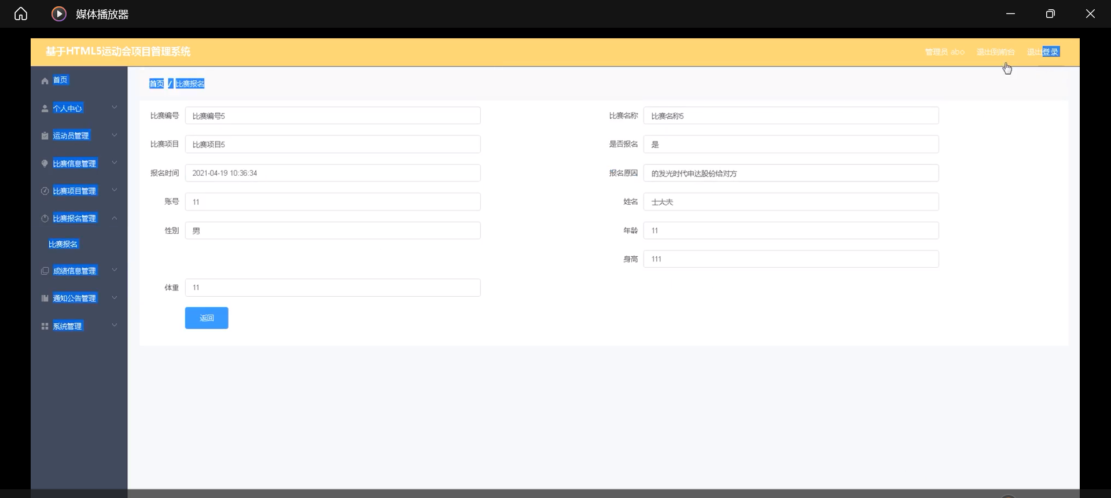The image size is (1111, 498).
Task: Expand the 成绩信息管理 menu chevron
Action: [115, 270]
